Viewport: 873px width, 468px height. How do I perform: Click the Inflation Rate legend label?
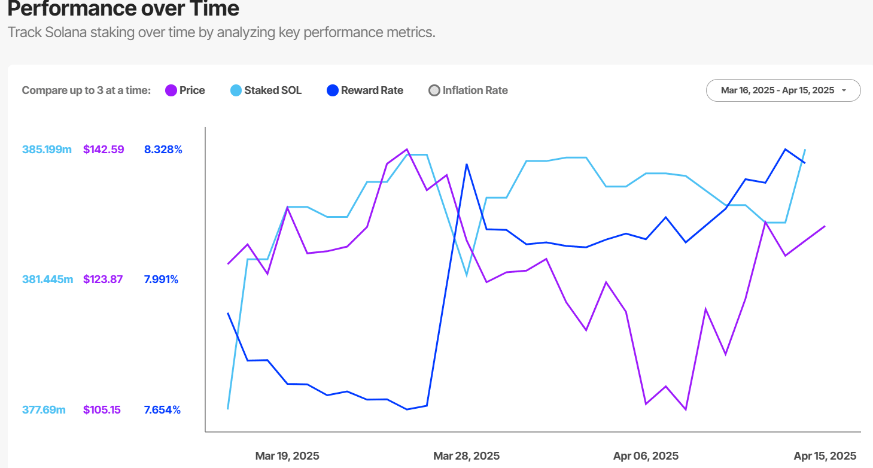pos(475,90)
